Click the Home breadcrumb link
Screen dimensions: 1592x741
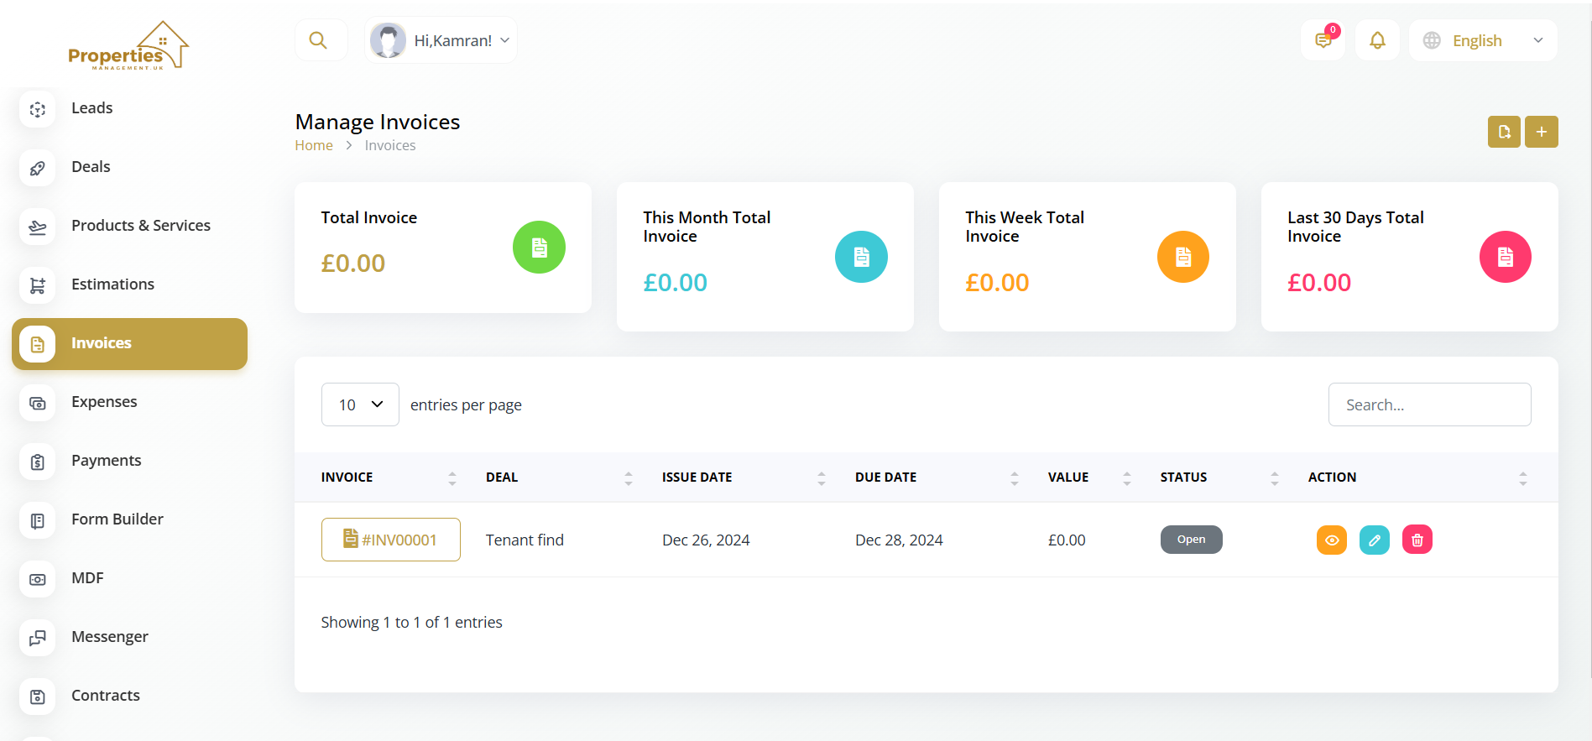(314, 145)
